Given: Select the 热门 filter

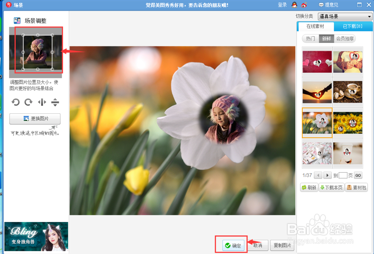Looking at the screenshot, I should coord(310,38).
